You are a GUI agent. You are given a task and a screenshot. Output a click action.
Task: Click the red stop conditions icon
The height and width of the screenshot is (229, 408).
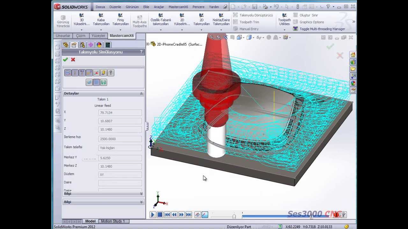tap(336, 215)
